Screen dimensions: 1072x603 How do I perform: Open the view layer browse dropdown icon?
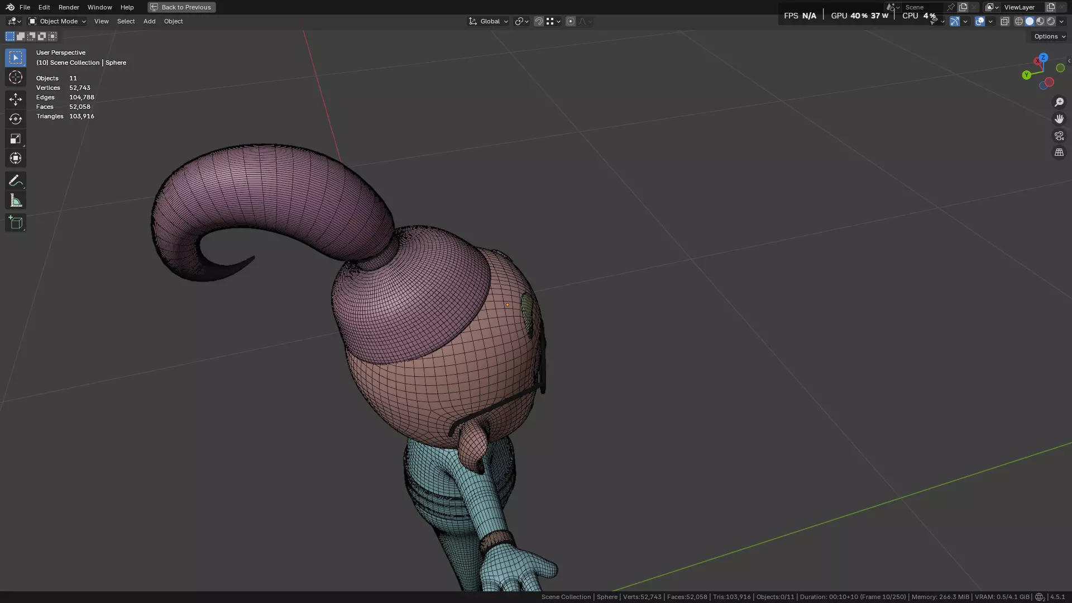[992, 7]
